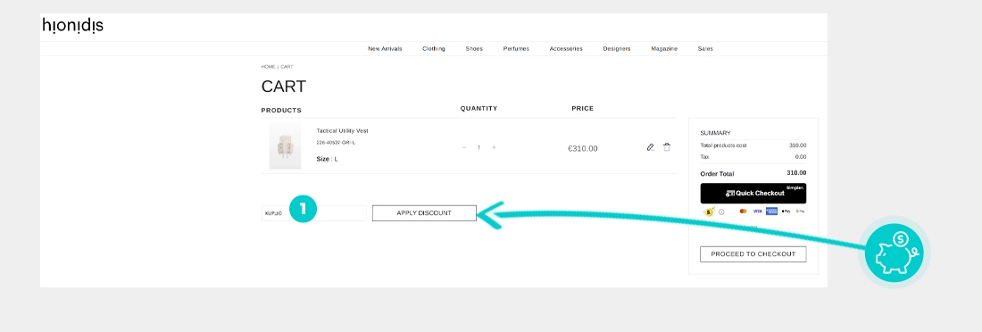
Task: Open the Tactical Utility Vest product link
Action: click(x=342, y=131)
